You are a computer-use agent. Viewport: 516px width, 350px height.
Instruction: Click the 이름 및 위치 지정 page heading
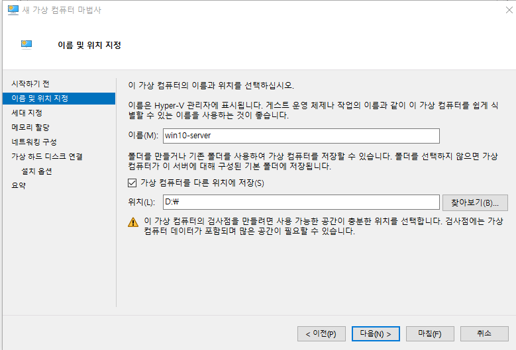point(89,45)
